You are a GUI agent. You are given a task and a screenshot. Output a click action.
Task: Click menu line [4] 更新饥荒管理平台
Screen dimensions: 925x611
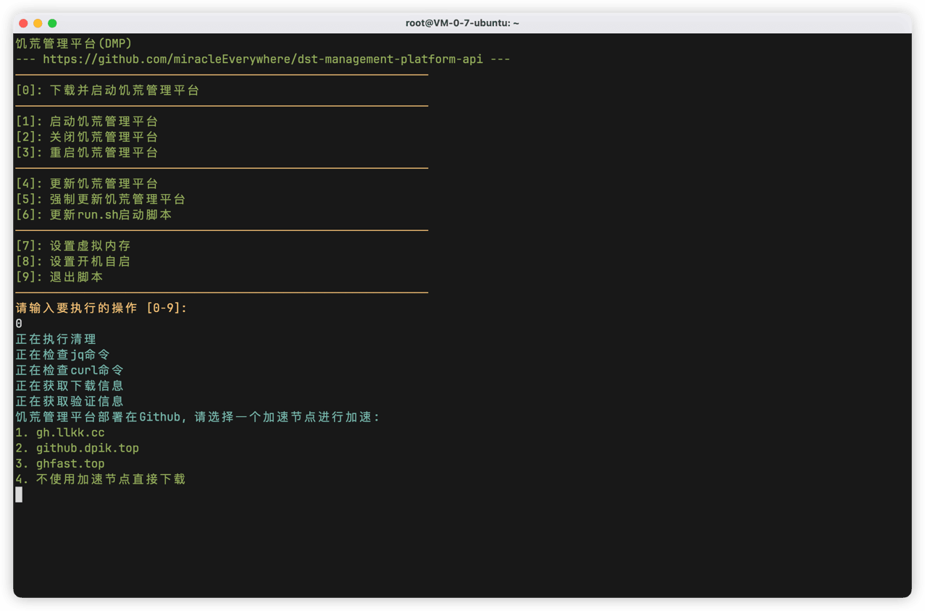tap(87, 184)
